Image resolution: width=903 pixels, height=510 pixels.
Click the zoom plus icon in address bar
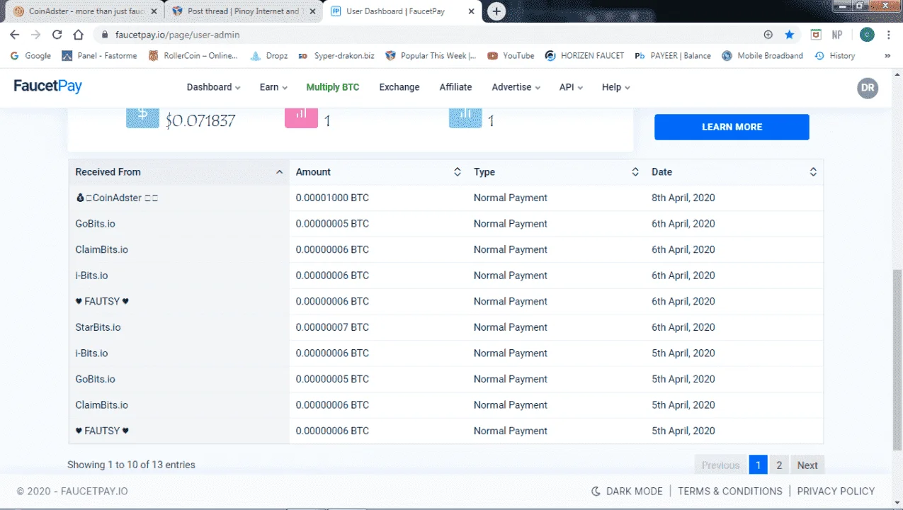point(768,35)
